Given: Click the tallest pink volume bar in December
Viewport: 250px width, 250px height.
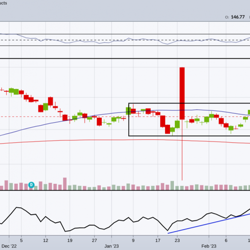Looking at the screenshot, I should pyautogui.click(x=65, y=184).
